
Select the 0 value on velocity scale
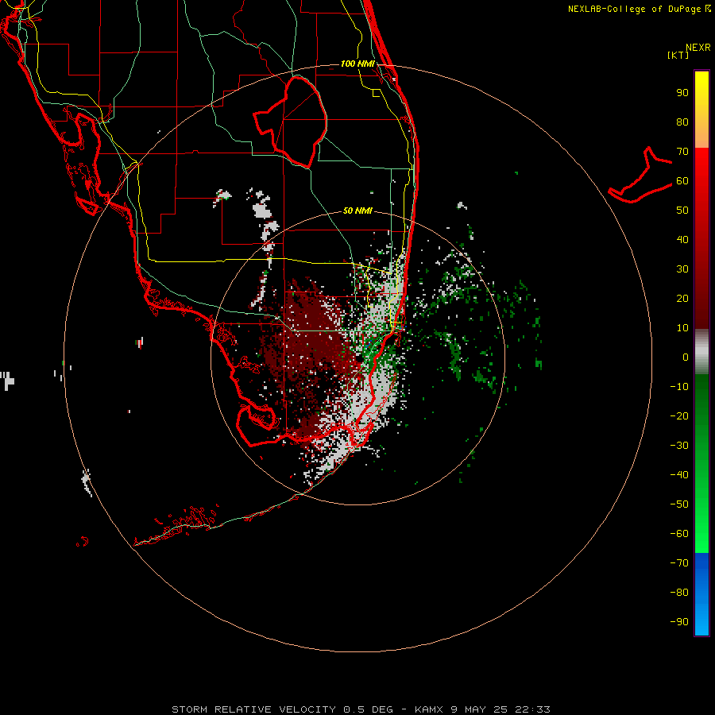686,357
